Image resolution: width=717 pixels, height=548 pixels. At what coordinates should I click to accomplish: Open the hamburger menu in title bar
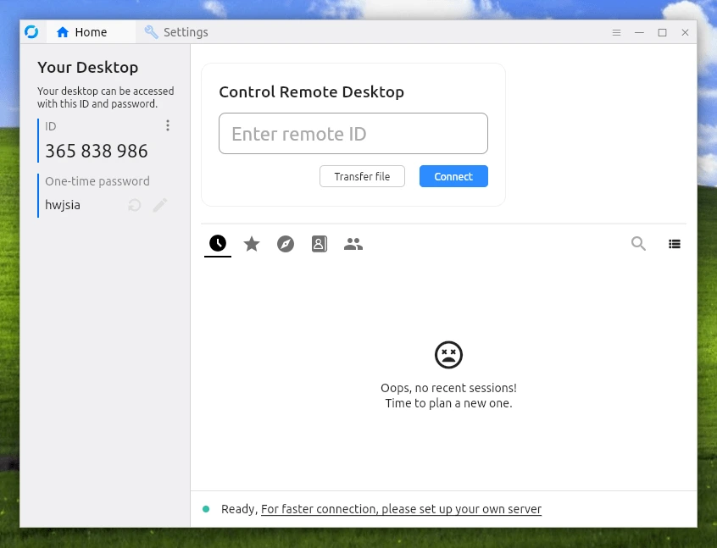coord(616,32)
